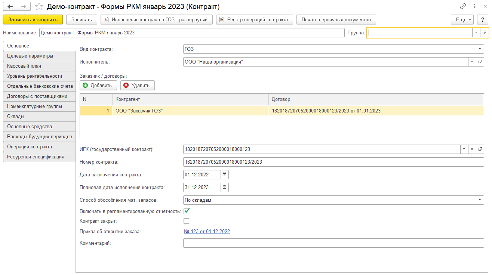Viewport: 492px width, 275px height.
Task: Open help with the question mark button
Action: 483,19
